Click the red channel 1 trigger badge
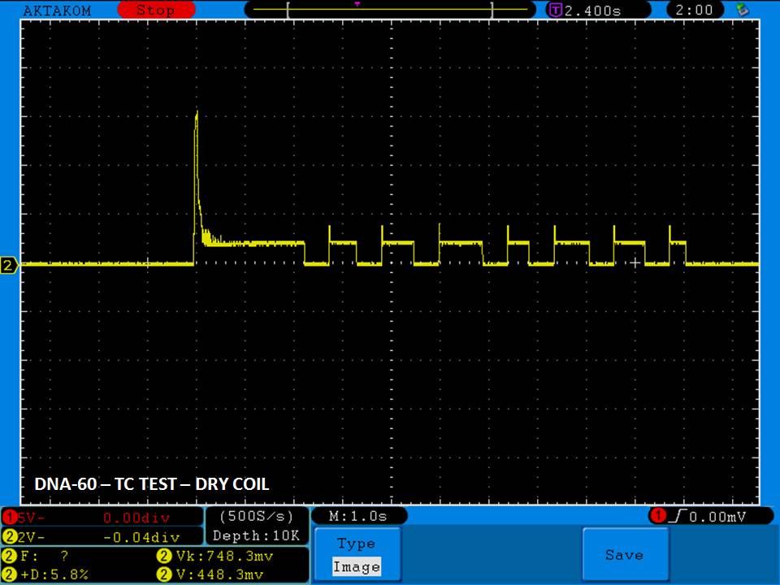 657,517
